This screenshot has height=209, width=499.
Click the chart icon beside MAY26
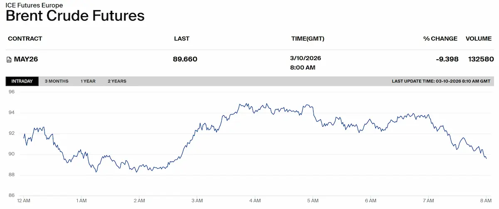pos(9,60)
